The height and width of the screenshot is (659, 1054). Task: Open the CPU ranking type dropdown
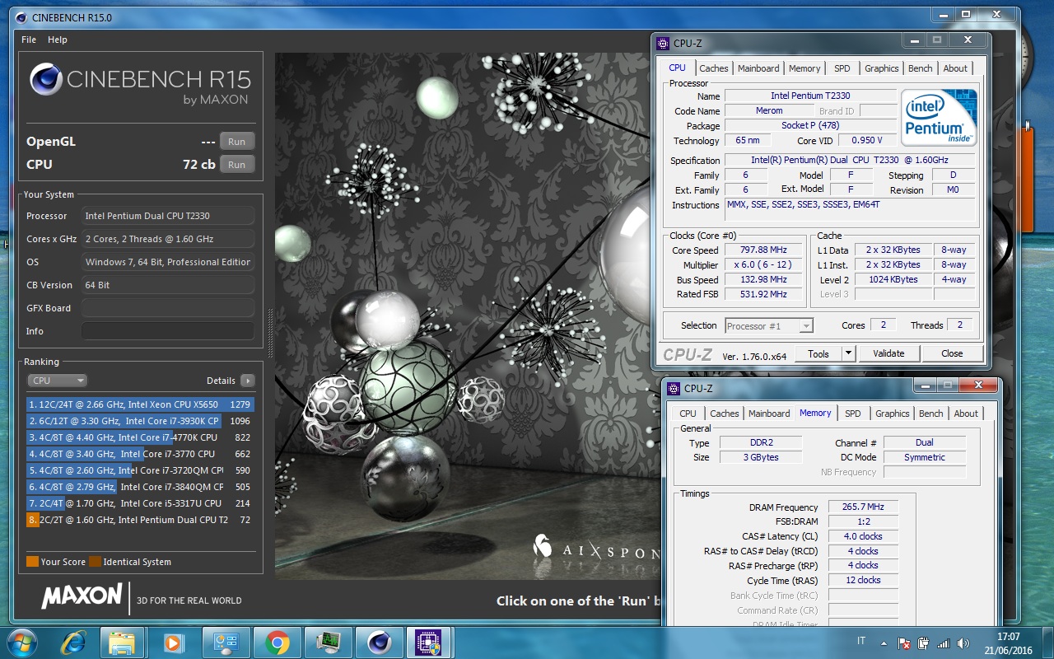point(57,381)
